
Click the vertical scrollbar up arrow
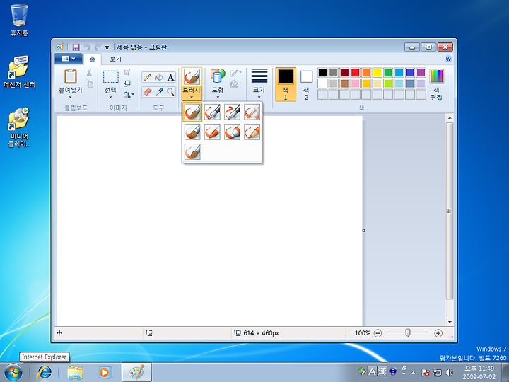pyautogui.click(x=450, y=118)
